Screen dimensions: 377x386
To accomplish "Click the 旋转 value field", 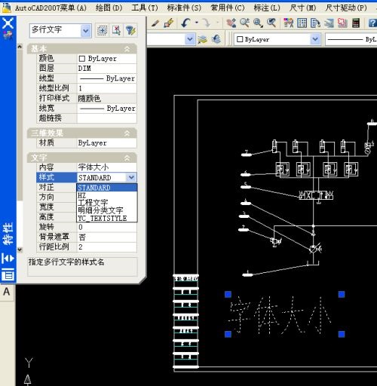I will coord(107,227).
